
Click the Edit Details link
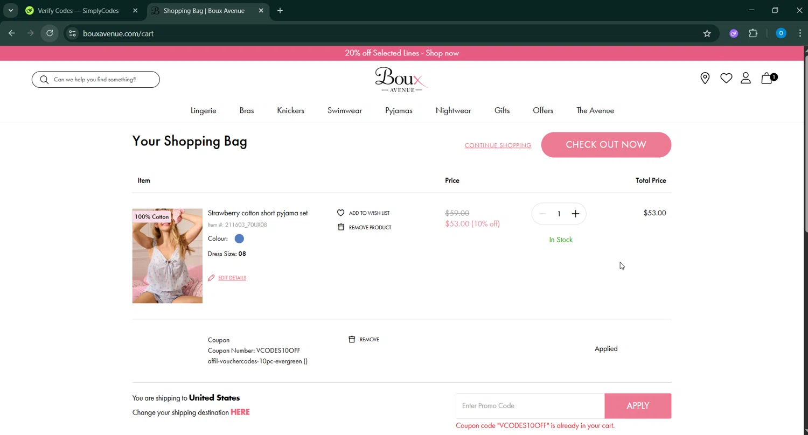pyautogui.click(x=232, y=278)
